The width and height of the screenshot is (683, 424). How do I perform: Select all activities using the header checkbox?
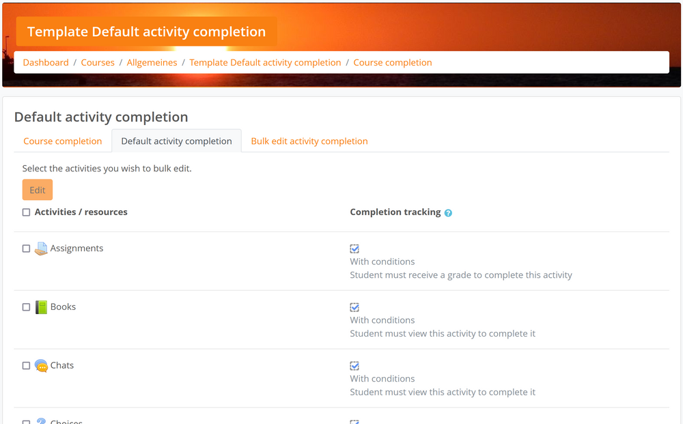[26, 212]
